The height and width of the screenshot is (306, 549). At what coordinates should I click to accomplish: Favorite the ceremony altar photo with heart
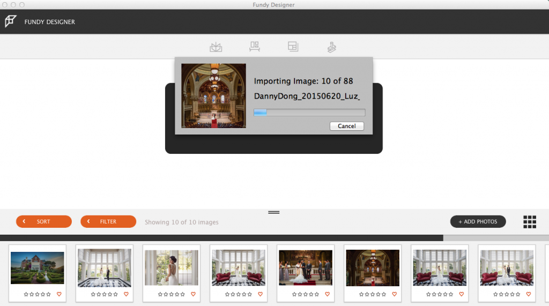pyautogui.click(x=328, y=294)
